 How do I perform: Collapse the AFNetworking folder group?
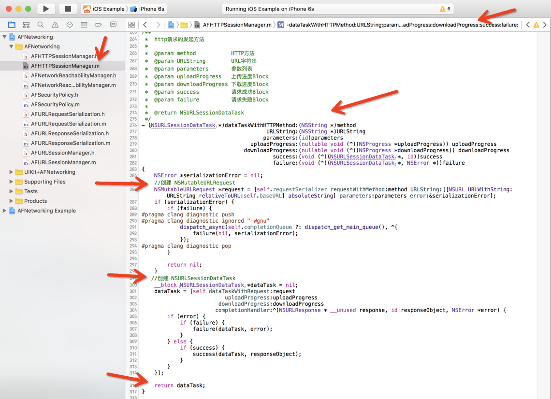[x=11, y=46]
